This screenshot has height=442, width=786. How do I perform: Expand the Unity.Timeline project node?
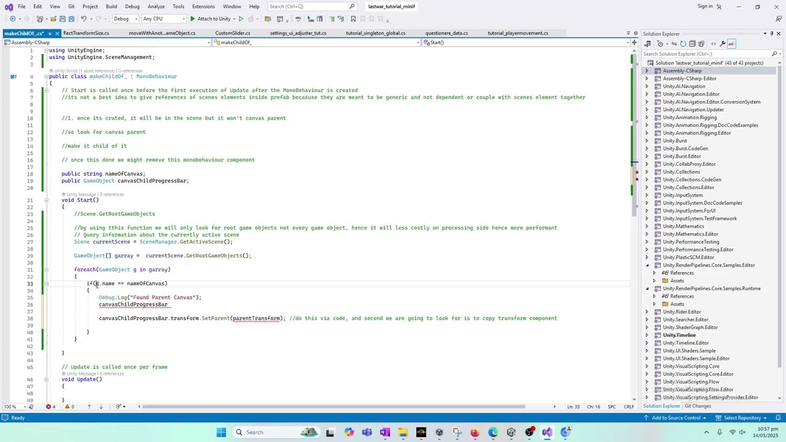pos(647,335)
